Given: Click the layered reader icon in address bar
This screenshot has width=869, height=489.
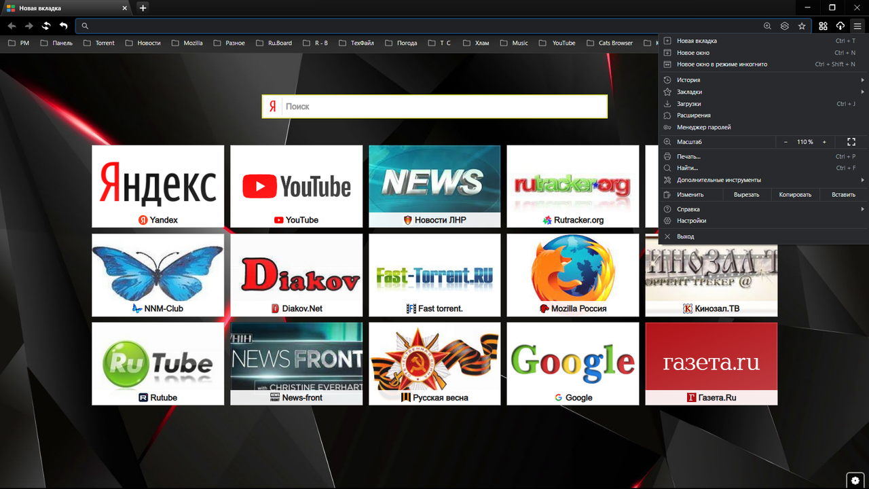Looking at the screenshot, I should pyautogui.click(x=785, y=26).
